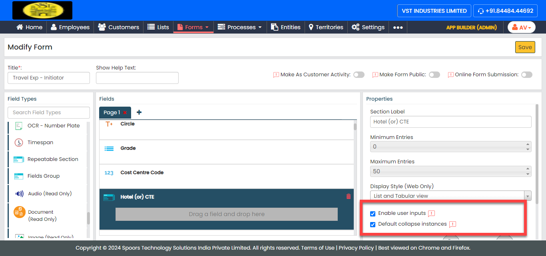This screenshot has width=546, height=256.
Task: Enable the Make Form Public switch
Action: (x=434, y=75)
